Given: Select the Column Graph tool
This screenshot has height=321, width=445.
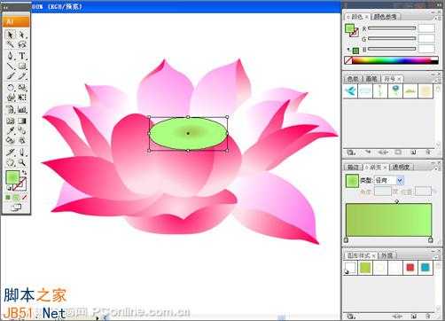Looking at the screenshot, I should pos(22,110).
